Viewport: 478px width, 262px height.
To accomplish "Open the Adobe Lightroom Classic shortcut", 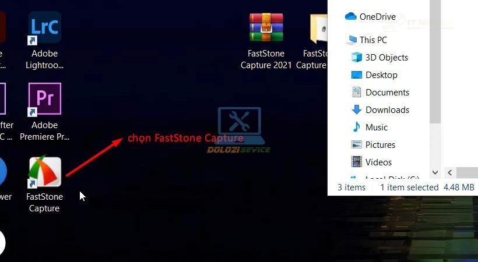I will [45, 29].
